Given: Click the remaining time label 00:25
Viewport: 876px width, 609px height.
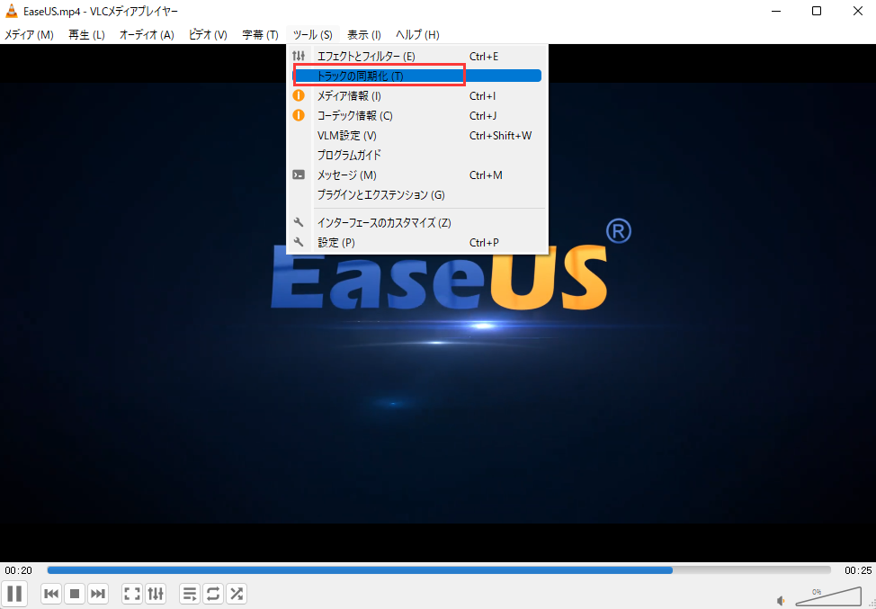Looking at the screenshot, I should [x=857, y=570].
